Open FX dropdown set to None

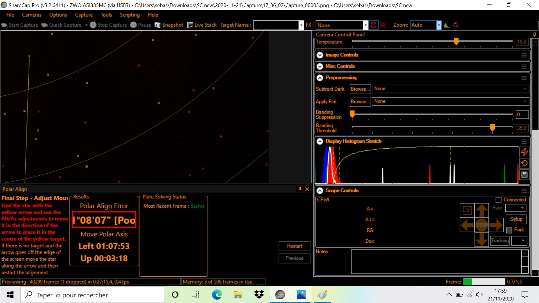pyautogui.click(x=365, y=25)
